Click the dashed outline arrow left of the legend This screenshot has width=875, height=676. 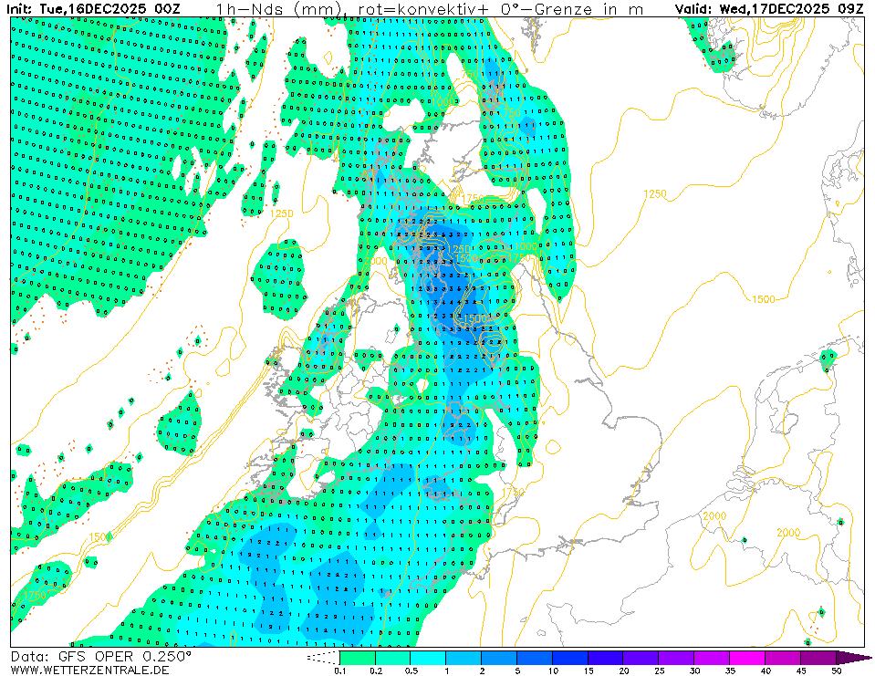tap(322, 658)
